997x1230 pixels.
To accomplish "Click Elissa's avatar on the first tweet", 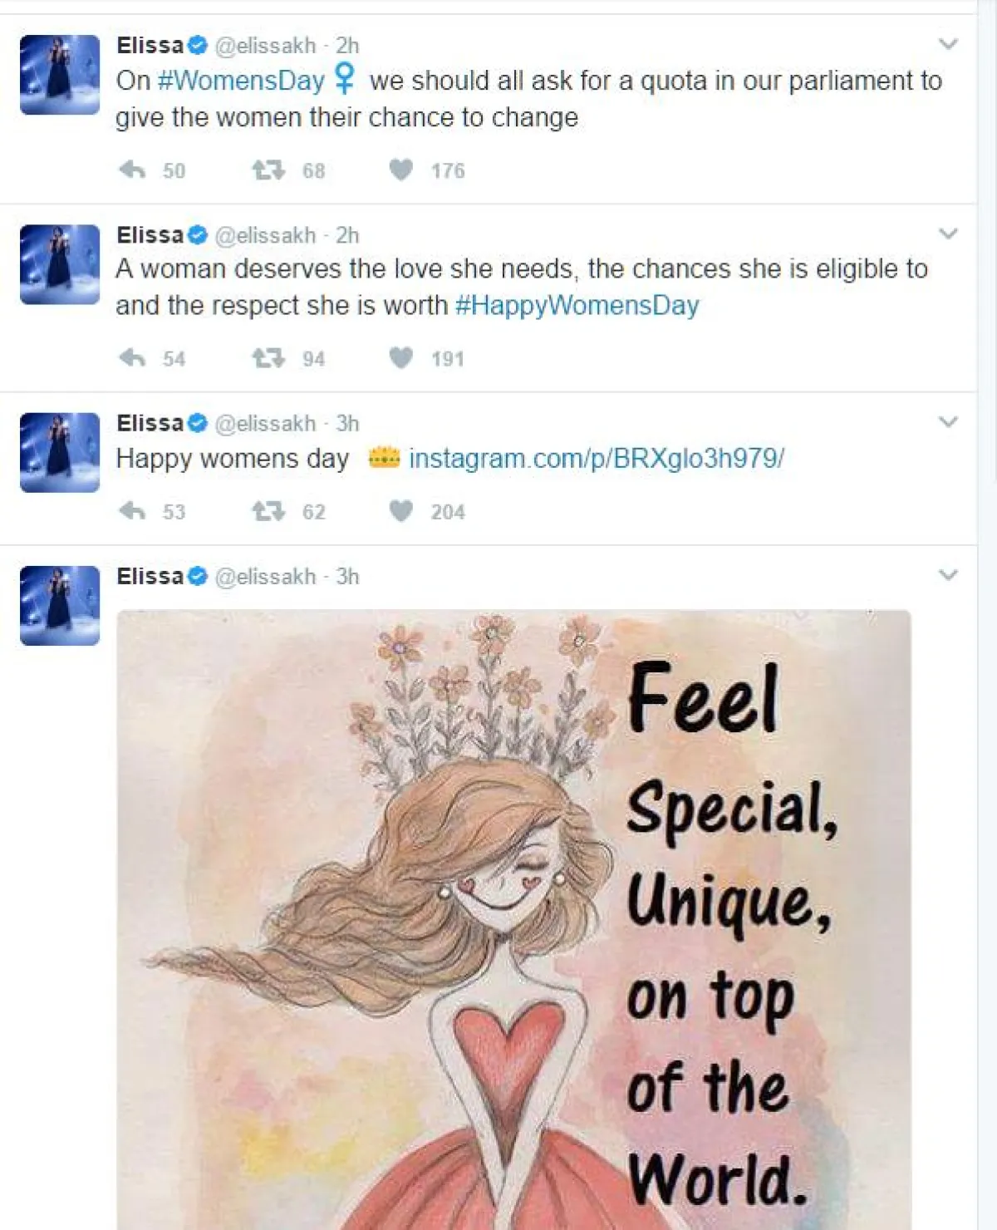I will (60, 75).
